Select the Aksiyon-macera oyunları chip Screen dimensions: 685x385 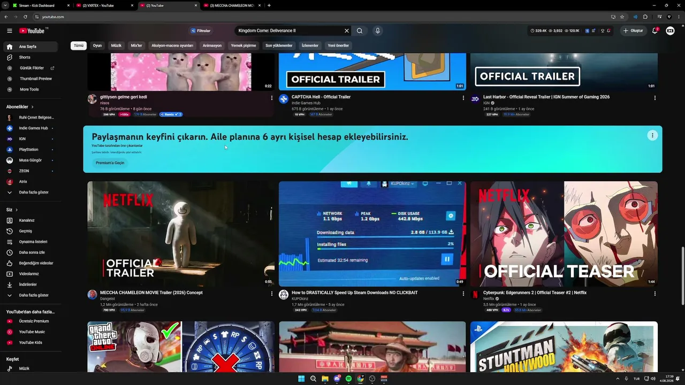tap(172, 45)
